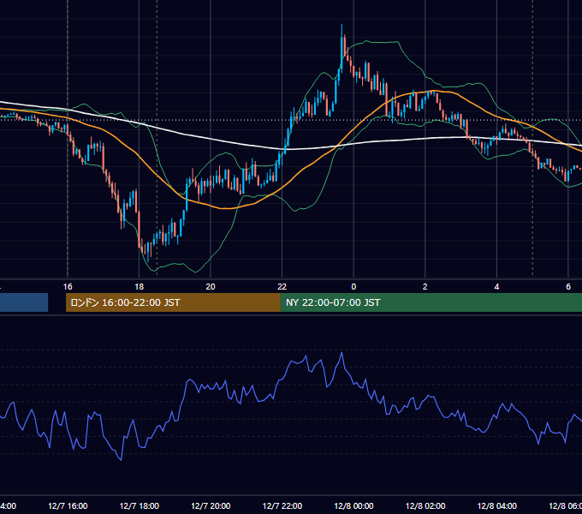This screenshot has height=514, width=582.
Task: Click the "16" hour label on upper axis
Action: click(x=68, y=287)
